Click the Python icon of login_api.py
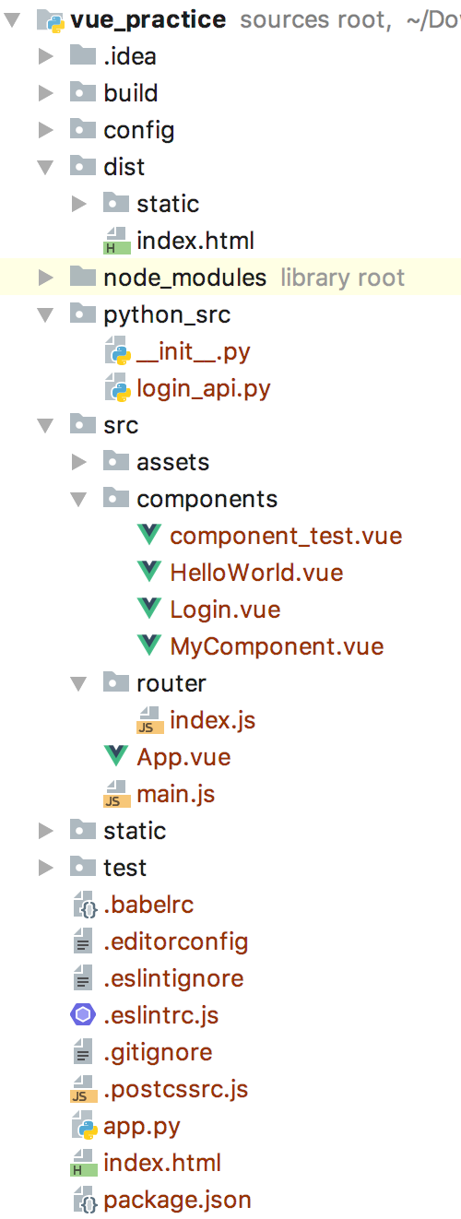This screenshot has height=1219, width=461. point(116,388)
